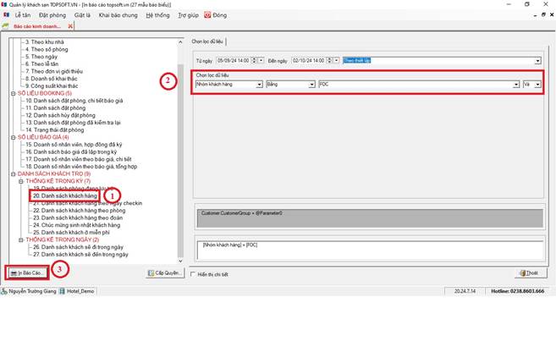This screenshot has height=347, width=556.
Task: Select 15. Doanh số nhân viên, hợp đồng đã ký
Action: (74, 145)
